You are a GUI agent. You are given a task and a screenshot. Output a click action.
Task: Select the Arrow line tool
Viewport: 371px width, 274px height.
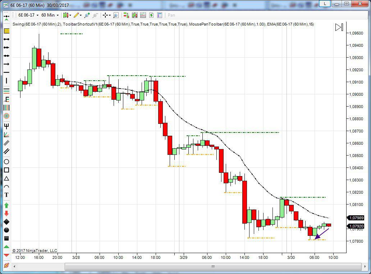(6, 64)
